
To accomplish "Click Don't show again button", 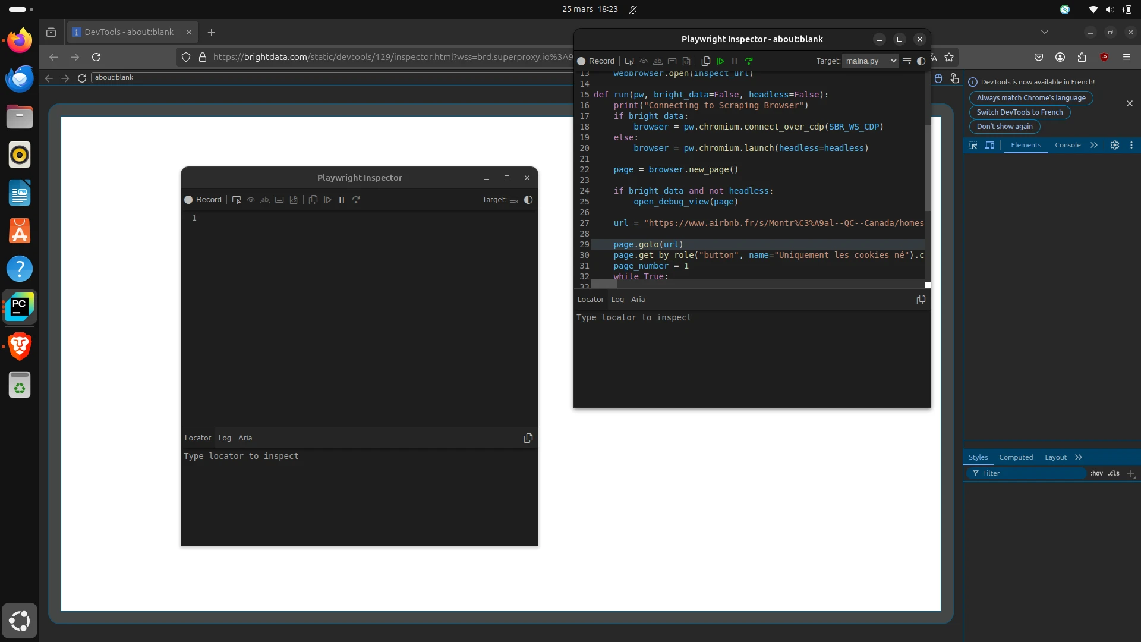I will click(1004, 127).
